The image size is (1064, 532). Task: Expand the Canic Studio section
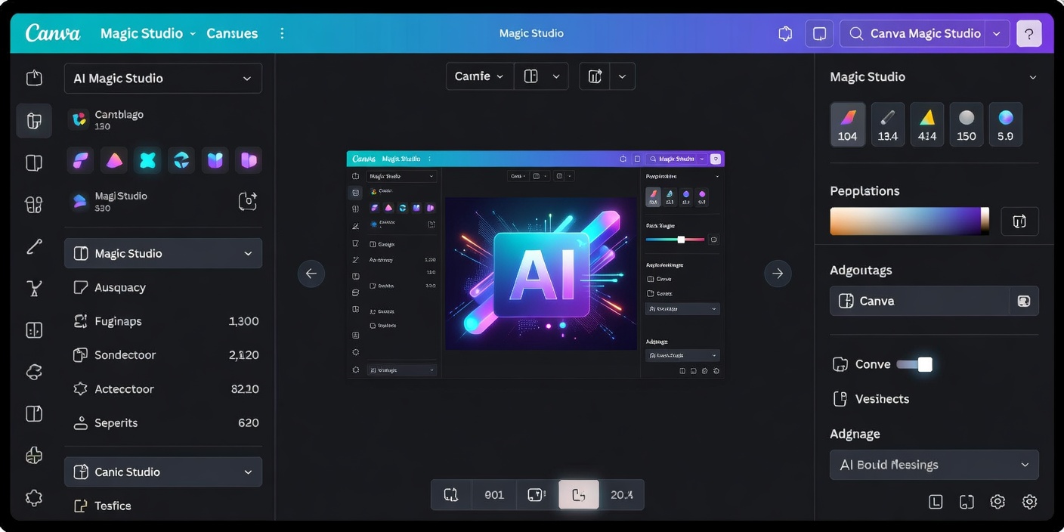click(x=163, y=472)
